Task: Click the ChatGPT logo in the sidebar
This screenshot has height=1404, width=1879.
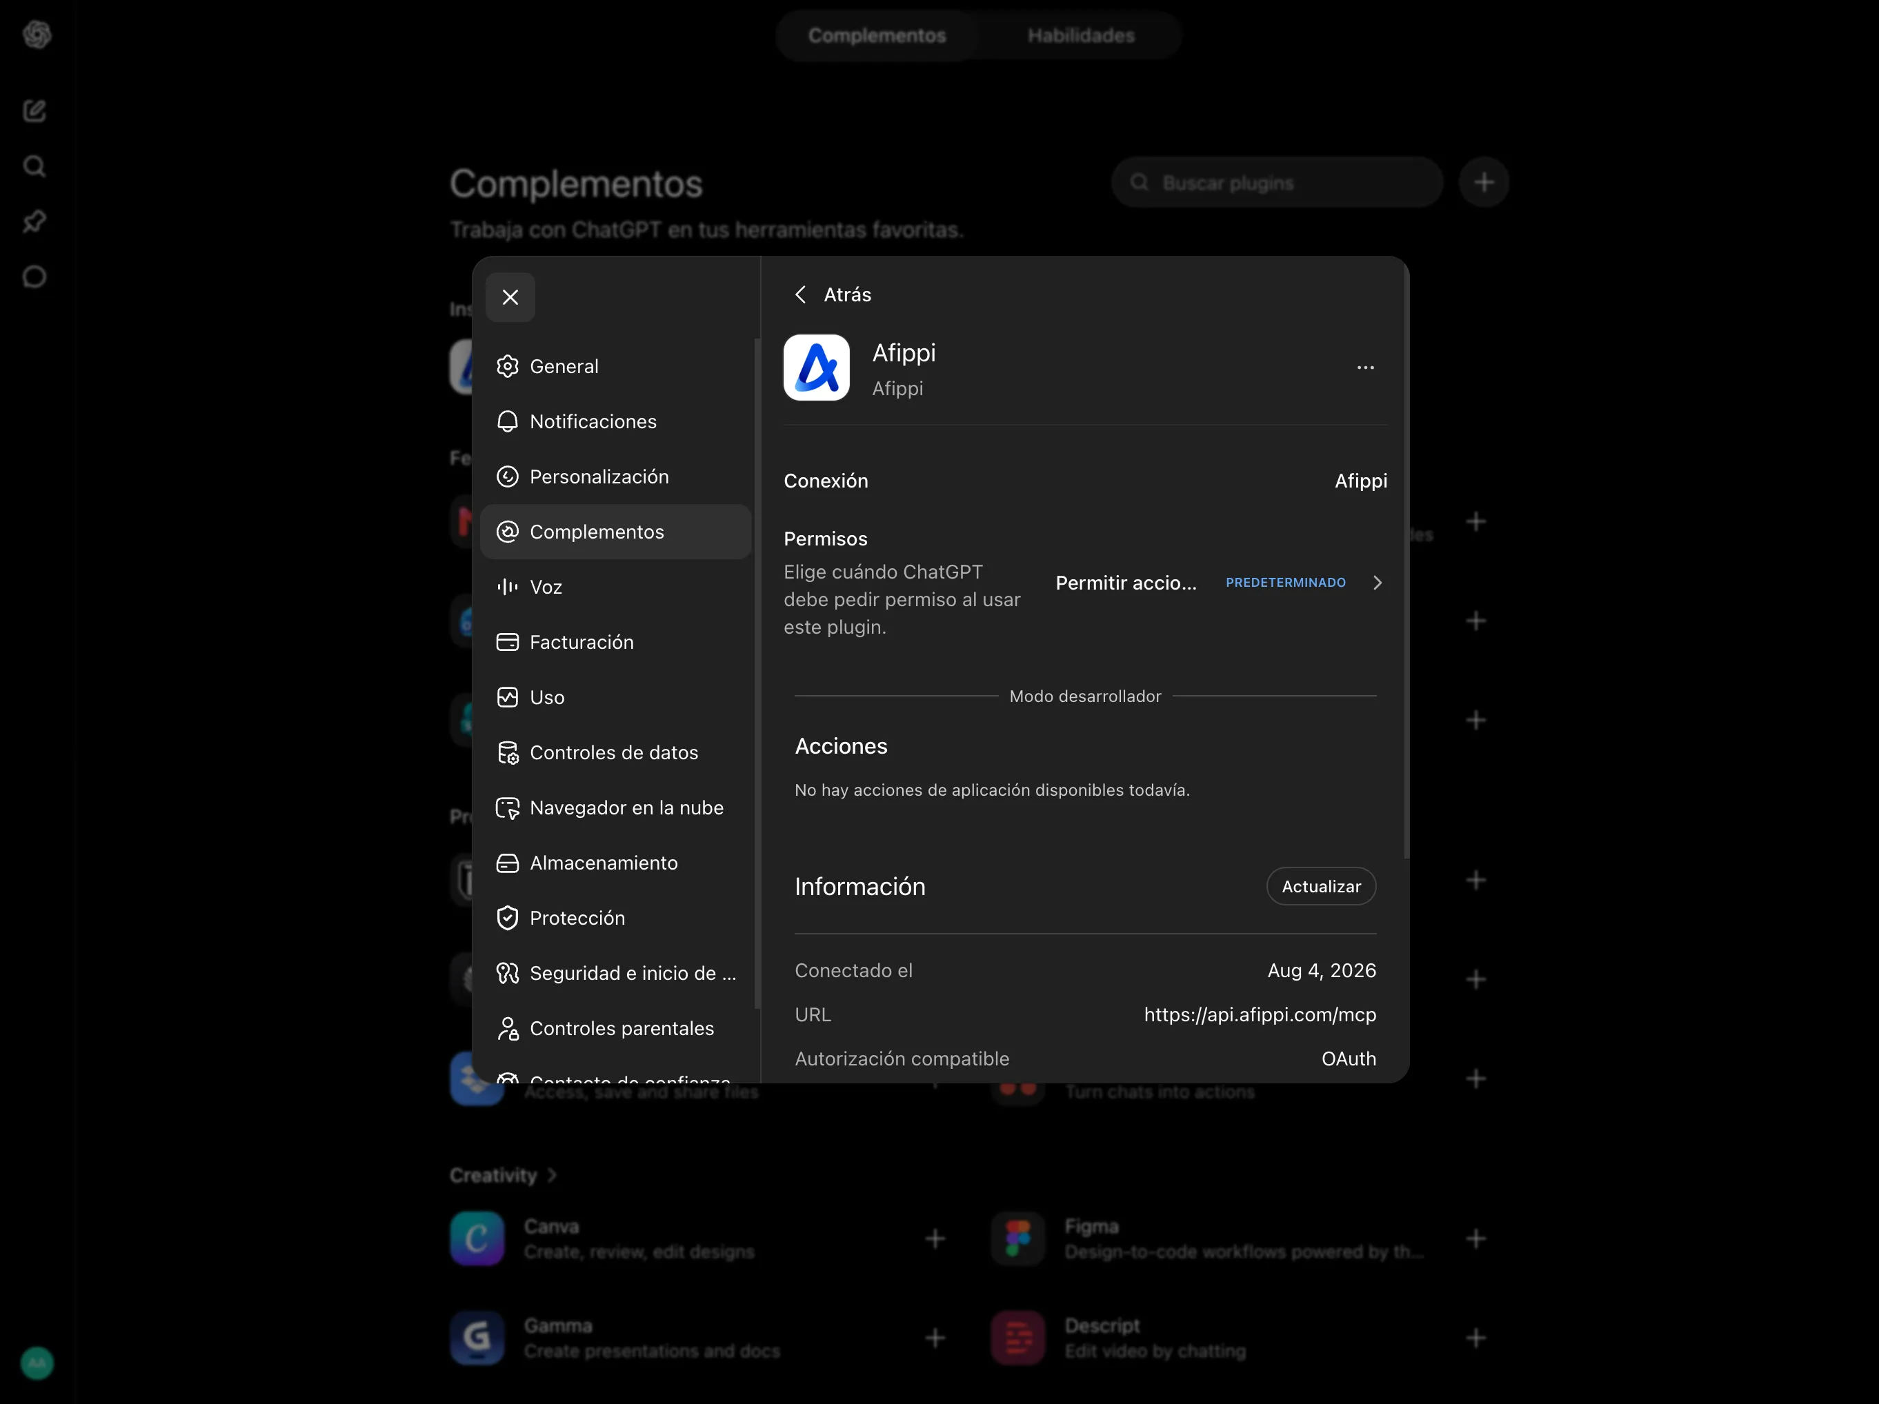Action: tap(37, 34)
